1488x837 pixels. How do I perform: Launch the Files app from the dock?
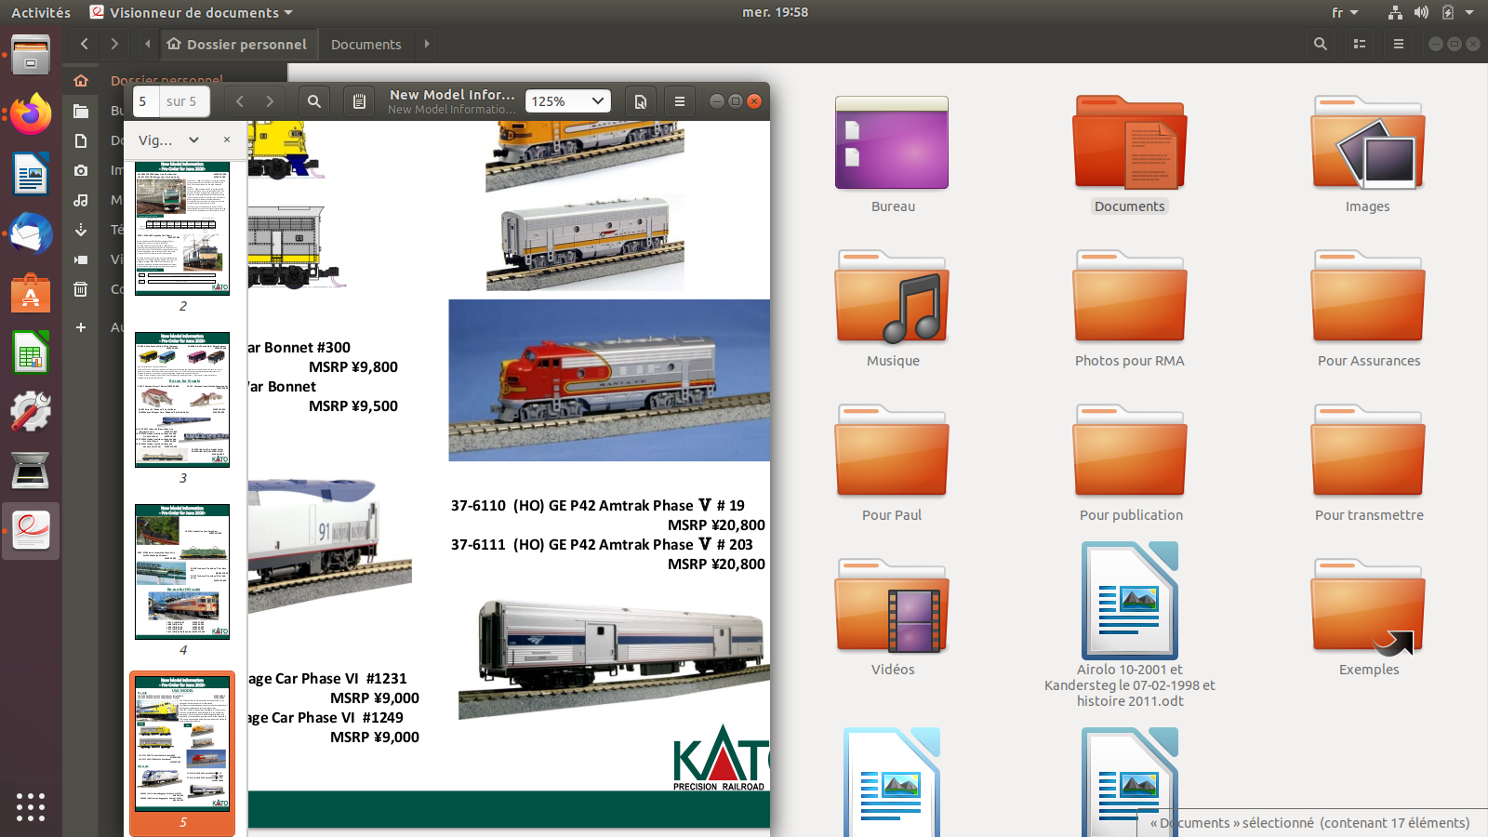point(31,55)
